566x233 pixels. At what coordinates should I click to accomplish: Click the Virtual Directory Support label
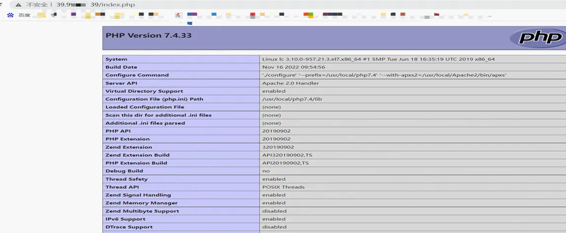[144, 91]
